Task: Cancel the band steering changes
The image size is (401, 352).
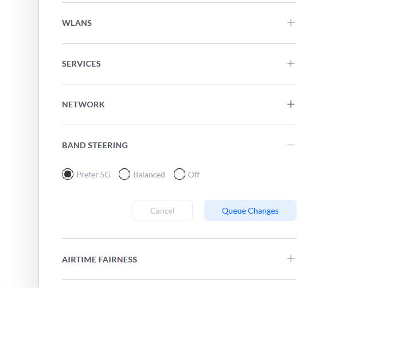Action: [162, 210]
